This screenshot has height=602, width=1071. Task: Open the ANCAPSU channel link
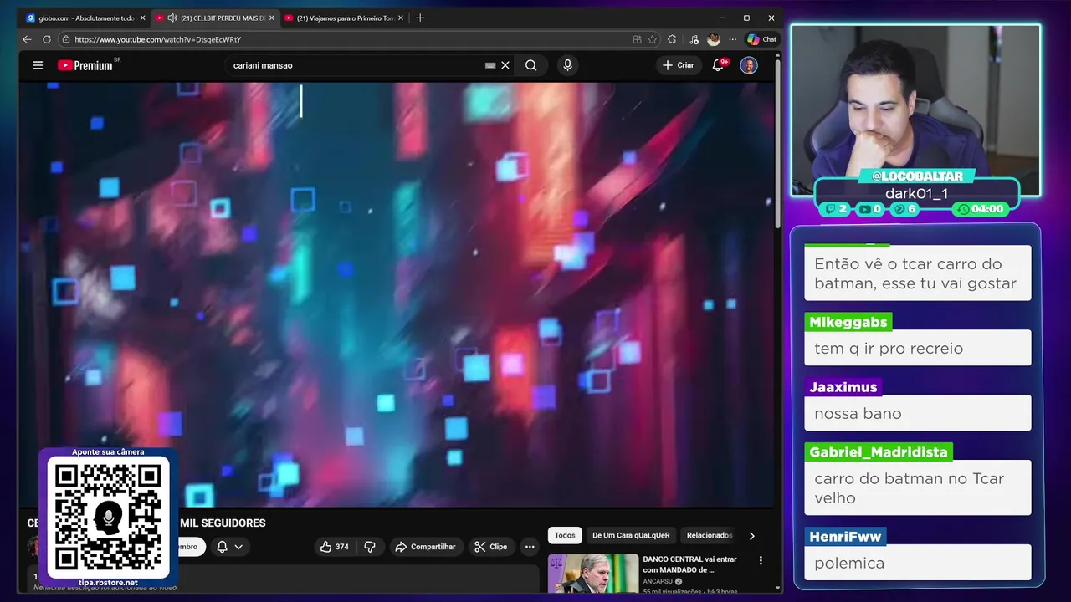tap(658, 581)
